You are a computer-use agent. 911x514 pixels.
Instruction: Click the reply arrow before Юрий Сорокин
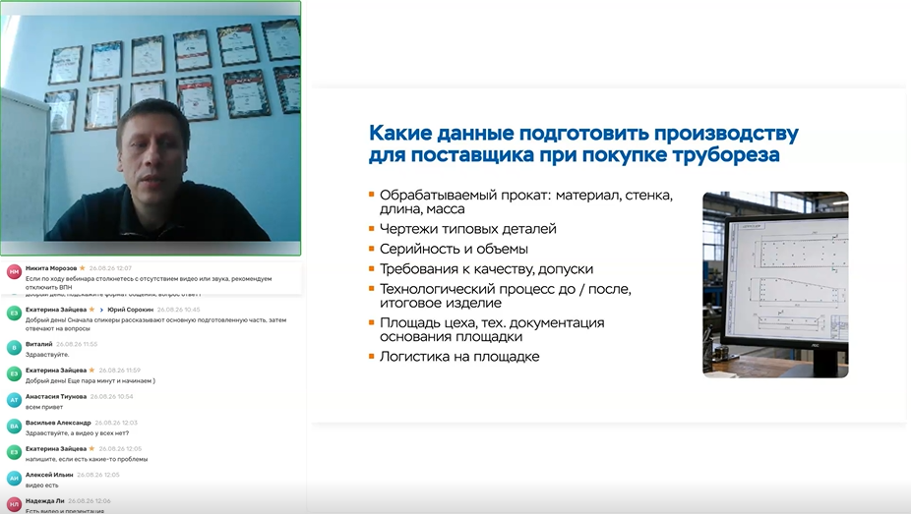[x=101, y=310]
